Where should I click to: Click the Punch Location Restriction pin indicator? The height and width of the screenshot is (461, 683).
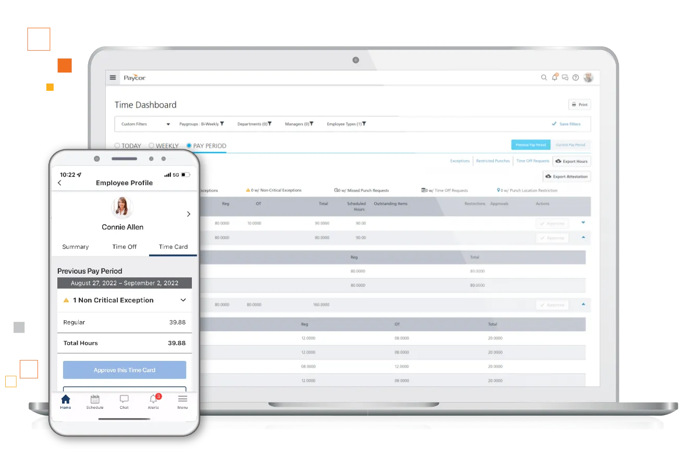click(527, 190)
